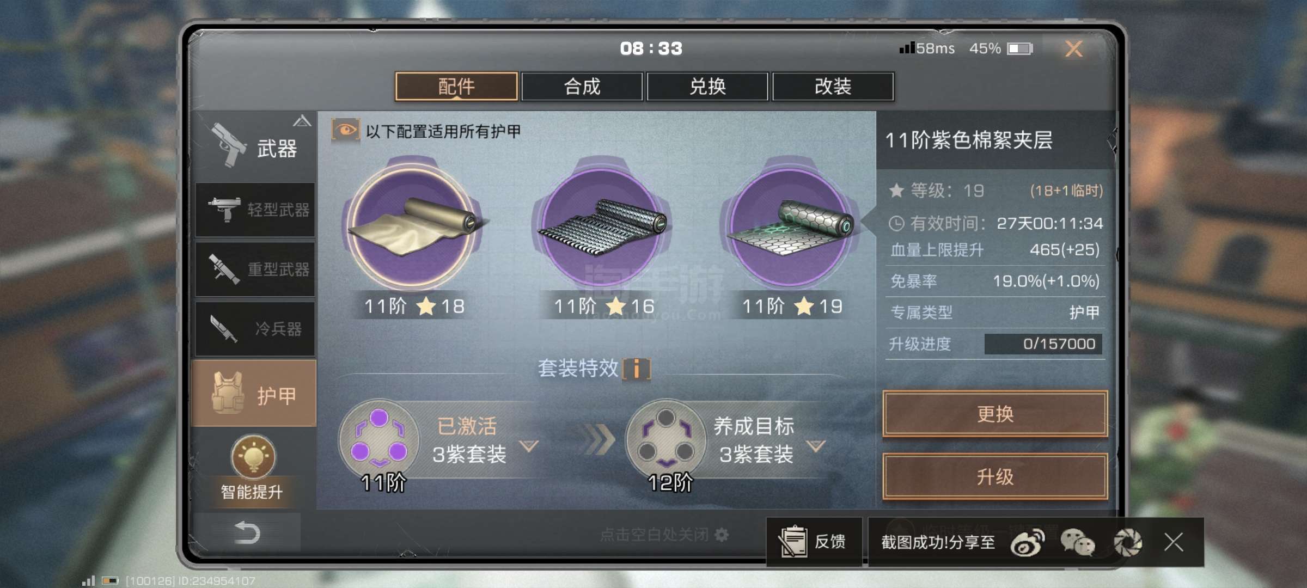Click the back arrow icon

point(247,532)
